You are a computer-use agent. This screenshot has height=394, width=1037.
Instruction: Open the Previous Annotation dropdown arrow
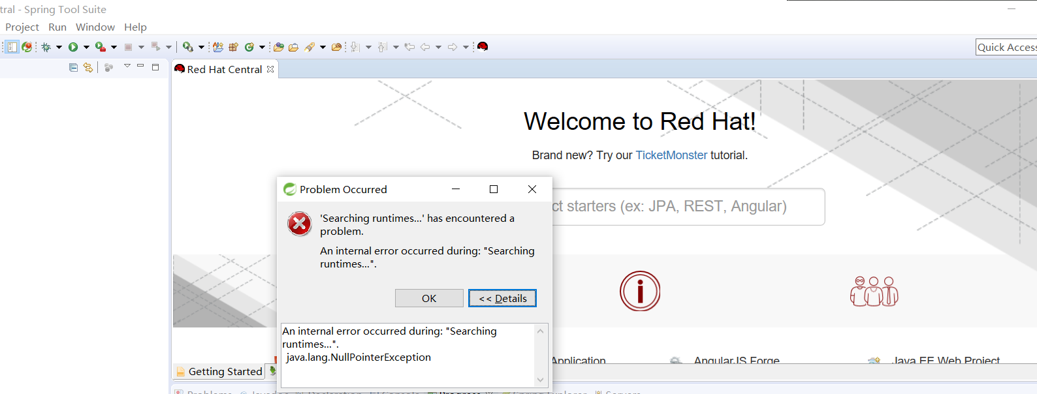point(396,47)
